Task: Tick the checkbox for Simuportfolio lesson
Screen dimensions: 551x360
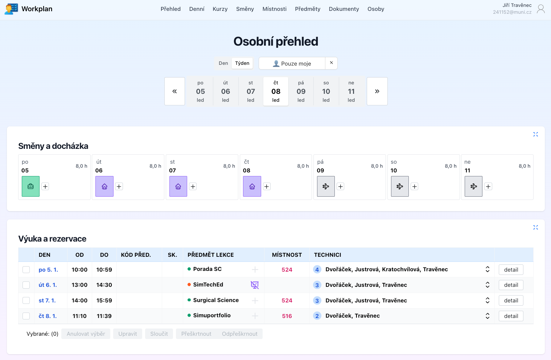Action: (x=26, y=316)
